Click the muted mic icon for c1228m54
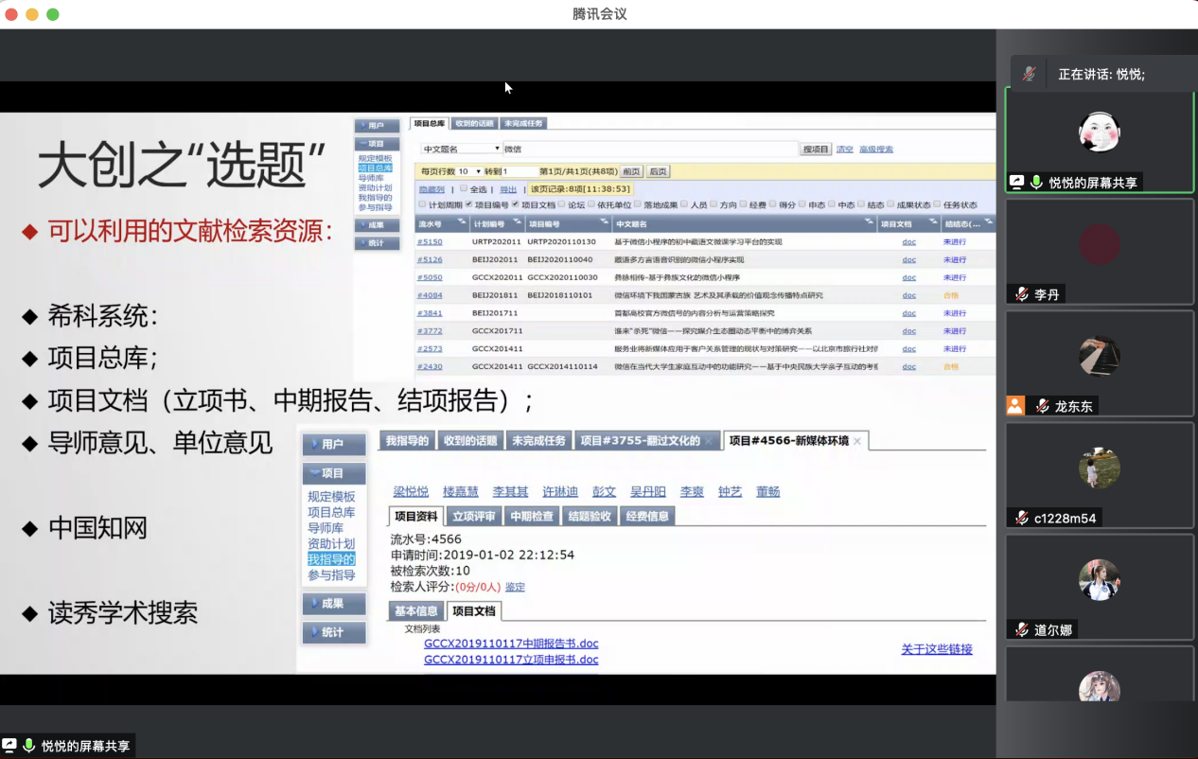 [1022, 518]
